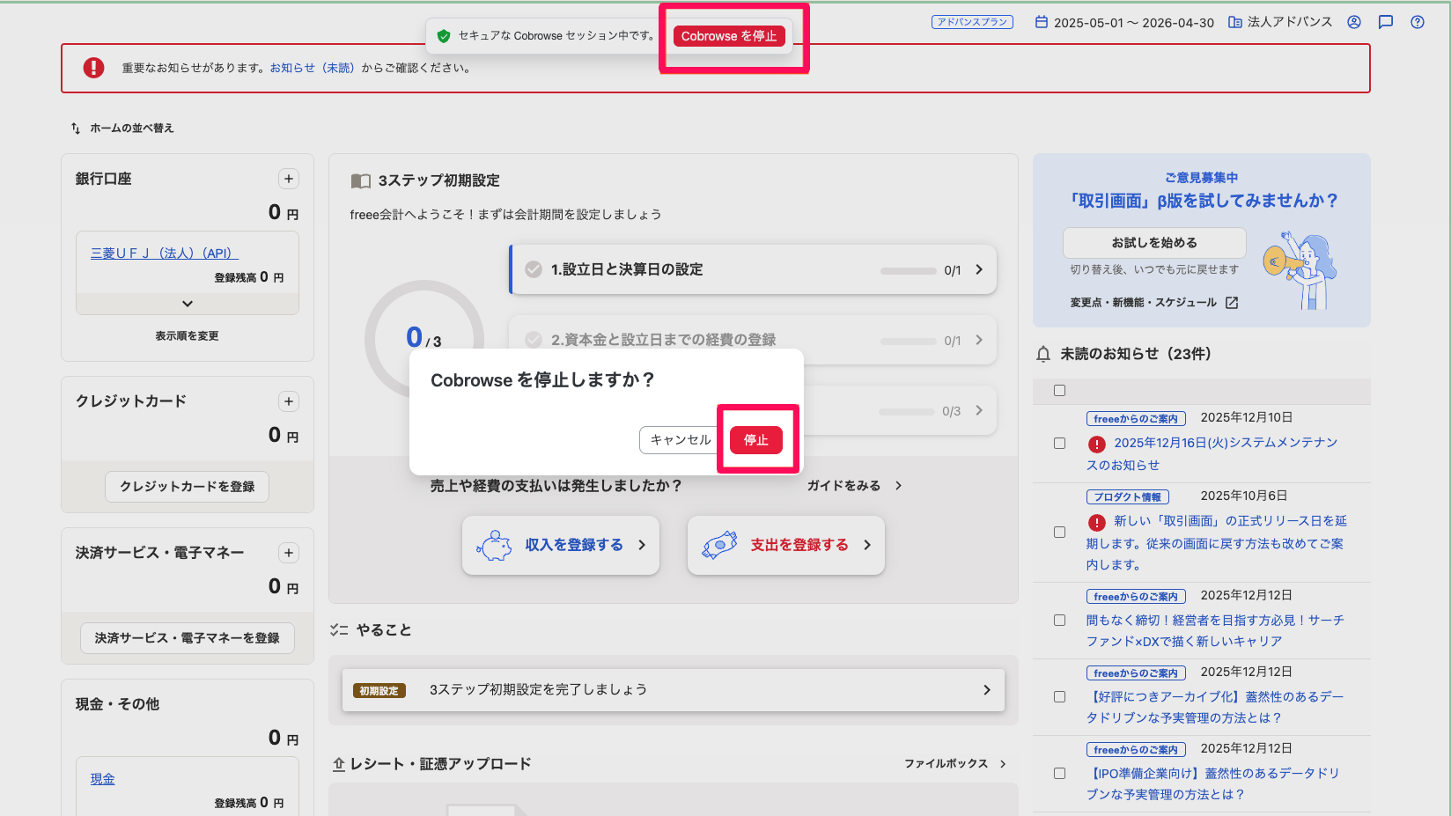1451x816 pixels.
Task: Click the checkmark icon on 1.設立日と決算日の設定
Action: point(534,269)
